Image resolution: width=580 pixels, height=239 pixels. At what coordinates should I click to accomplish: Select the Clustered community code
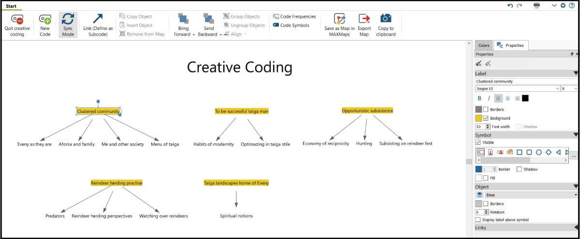coord(98,112)
